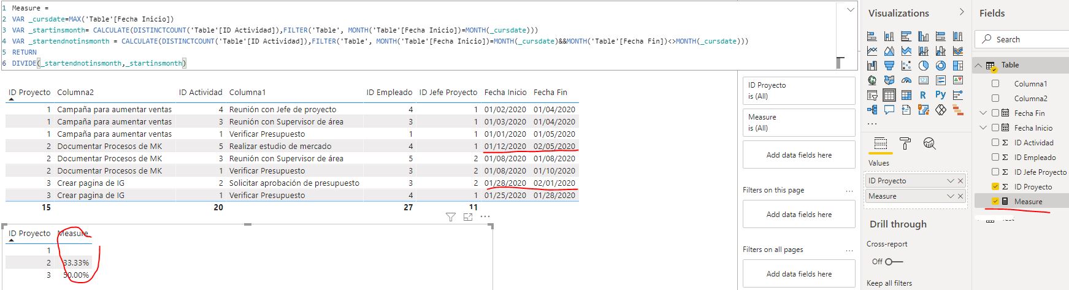1069x290 pixels.
Task: Select the Q&A visual
Action: pos(889,110)
